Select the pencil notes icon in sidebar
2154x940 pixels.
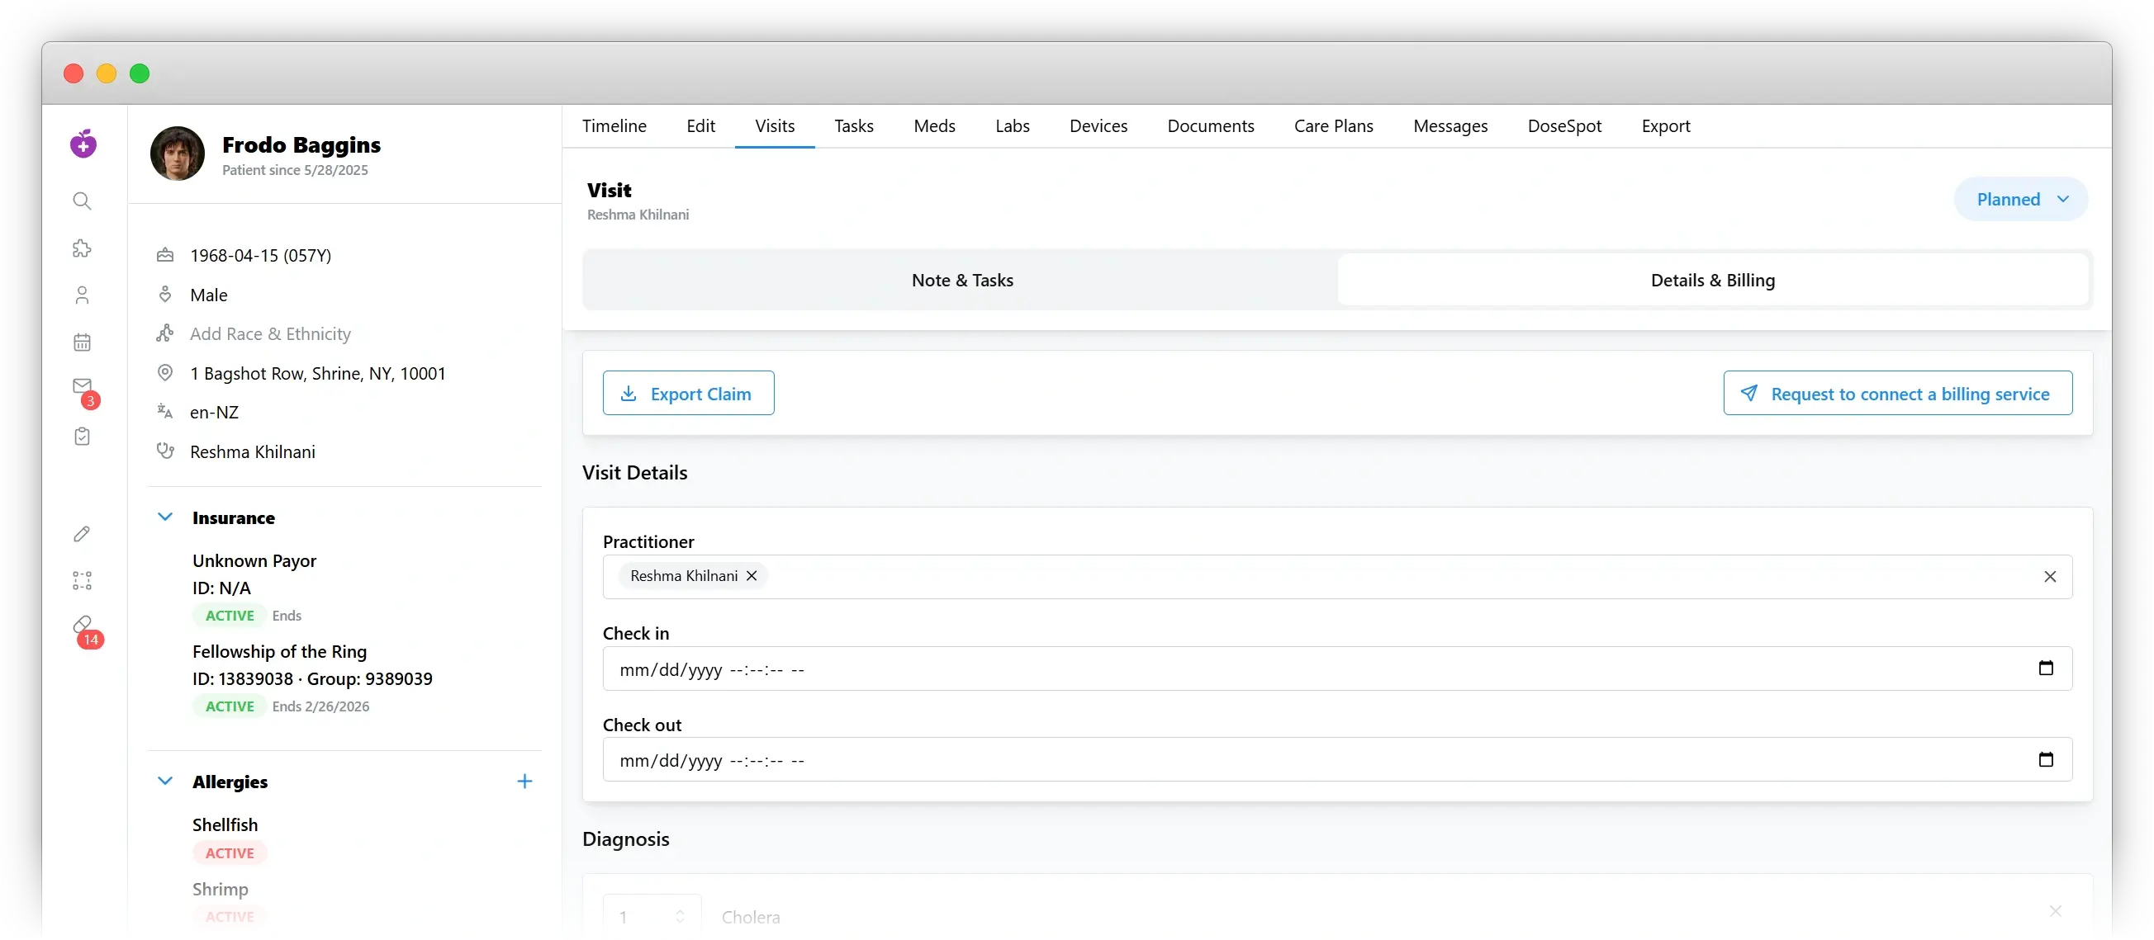pos(81,534)
